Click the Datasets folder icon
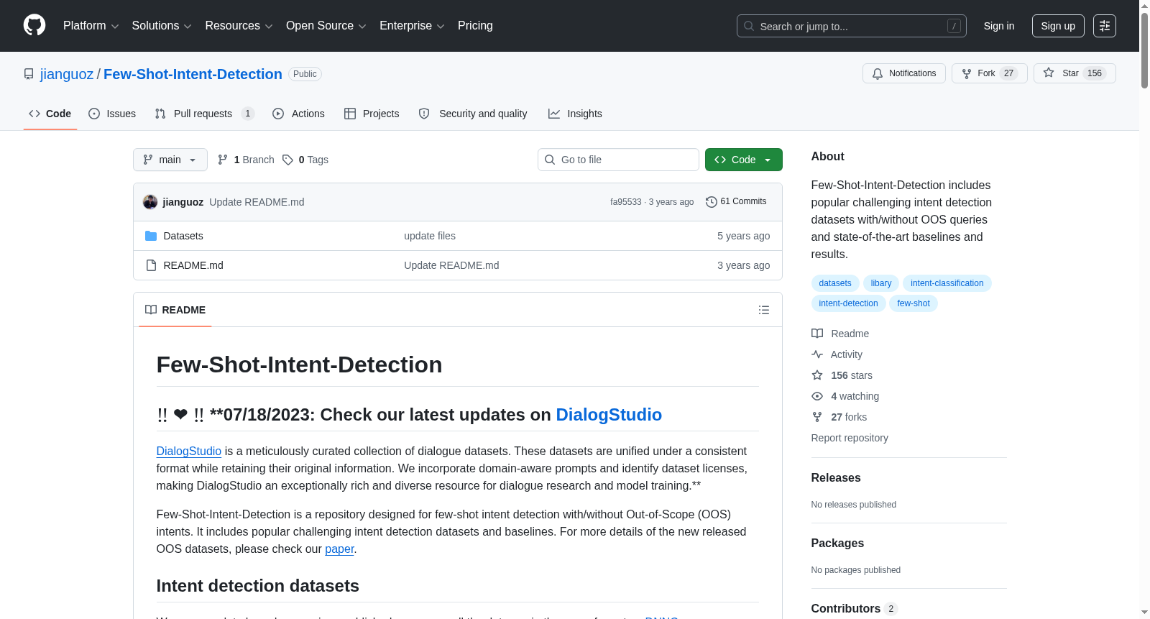1150x619 pixels. 151,236
